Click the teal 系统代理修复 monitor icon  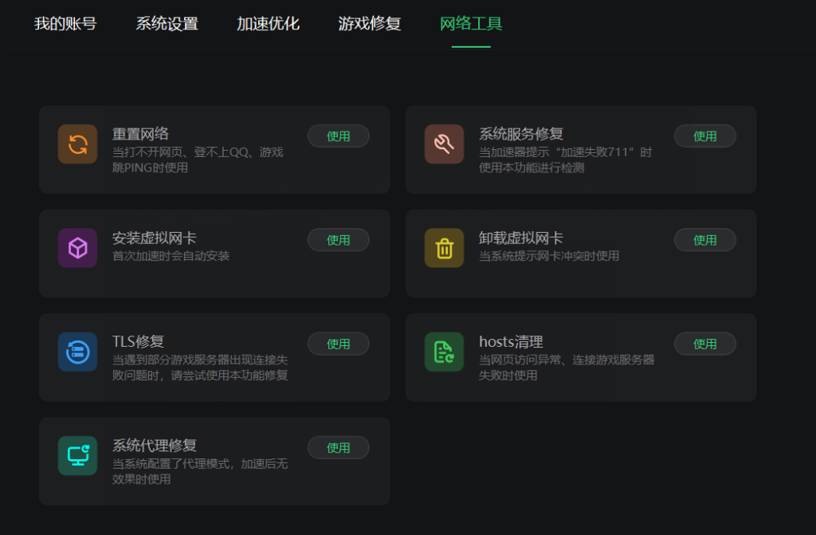click(77, 456)
